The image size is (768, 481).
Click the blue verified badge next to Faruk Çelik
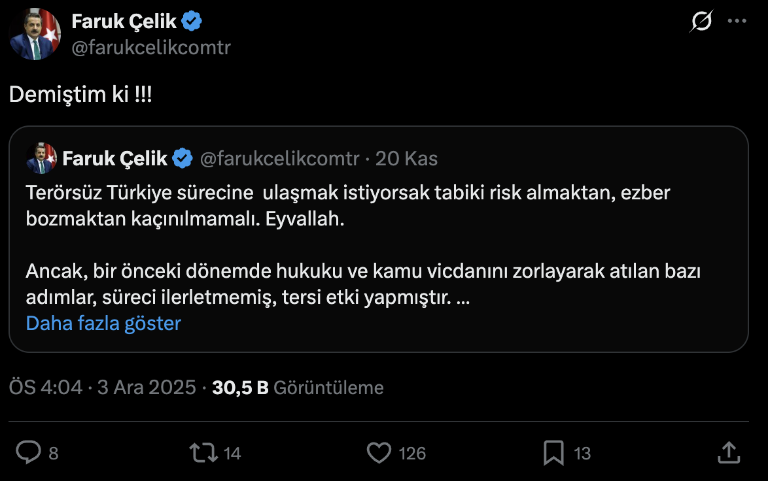(191, 20)
